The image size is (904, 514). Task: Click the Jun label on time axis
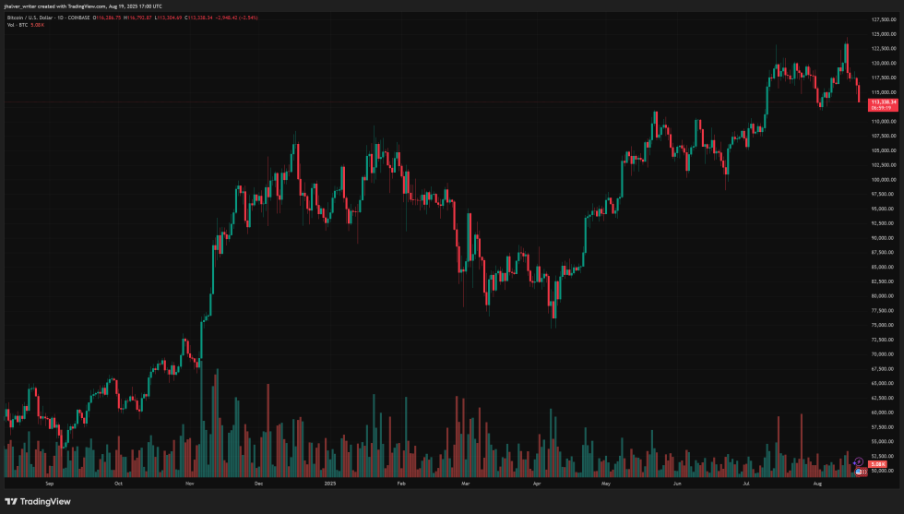(677, 483)
